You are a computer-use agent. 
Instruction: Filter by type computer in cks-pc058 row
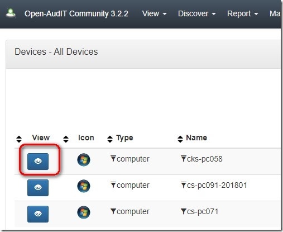point(113,159)
